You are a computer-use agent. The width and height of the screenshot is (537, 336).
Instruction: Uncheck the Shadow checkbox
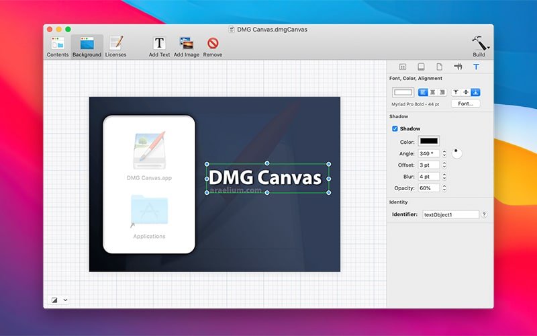pyautogui.click(x=395, y=128)
